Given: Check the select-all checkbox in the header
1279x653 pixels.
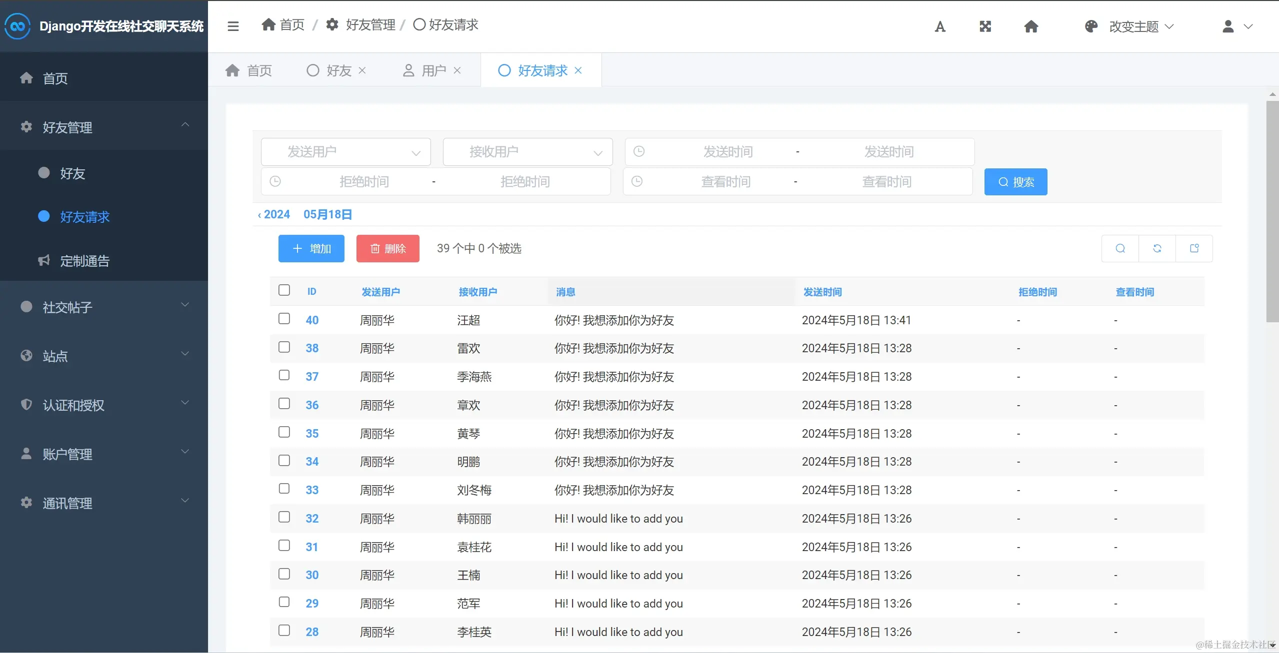Looking at the screenshot, I should (284, 290).
